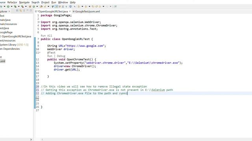The width and height of the screenshot is (252, 141).
Task: Click the Last Edit Location toolbar icon
Action: [x=93, y=7]
